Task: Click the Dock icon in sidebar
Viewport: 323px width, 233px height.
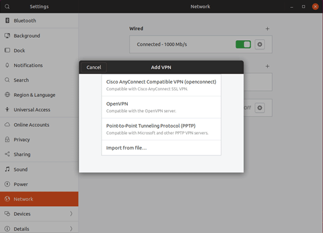Action: coord(7,51)
